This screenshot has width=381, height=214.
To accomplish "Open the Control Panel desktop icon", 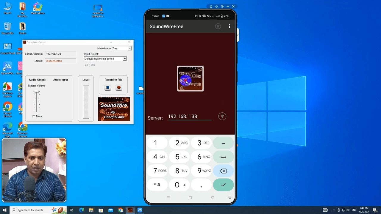I will tap(7, 48).
